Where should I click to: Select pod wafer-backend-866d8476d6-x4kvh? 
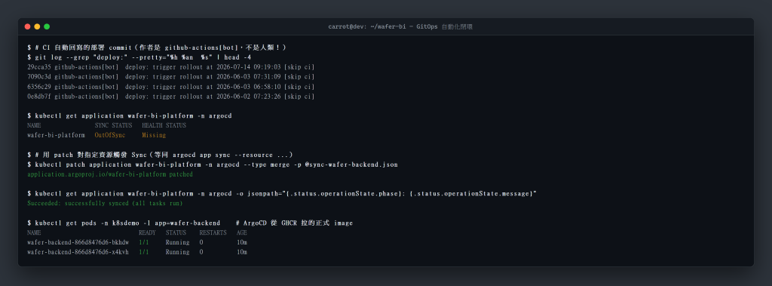[x=78, y=253]
